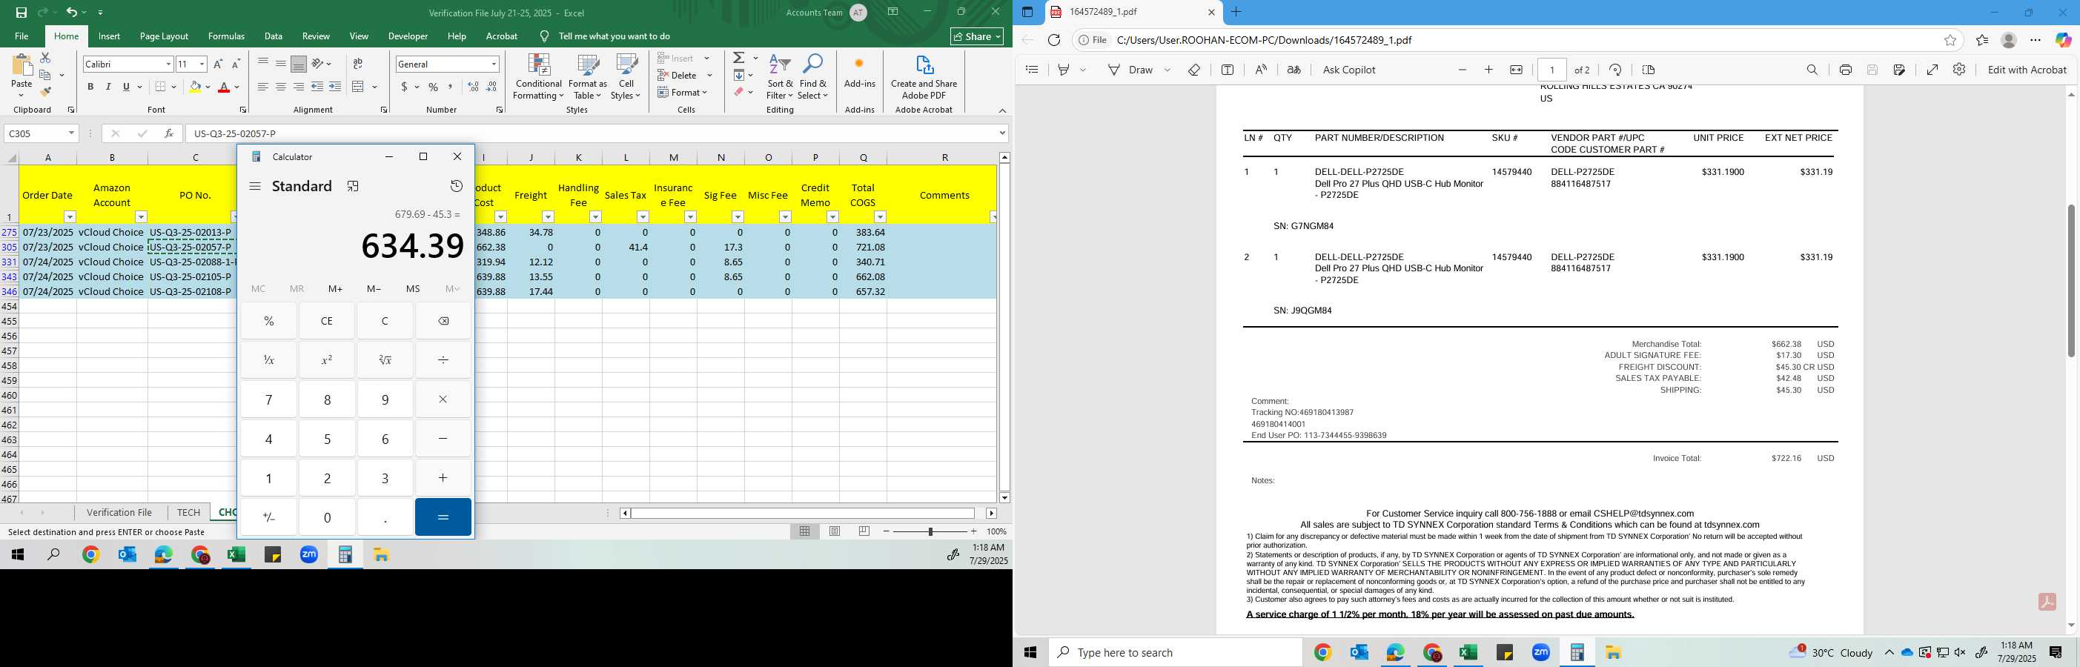This screenshot has width=2080, height=667.
Task: Click the Font Color letter A icon
Action: tap(225, 87)
